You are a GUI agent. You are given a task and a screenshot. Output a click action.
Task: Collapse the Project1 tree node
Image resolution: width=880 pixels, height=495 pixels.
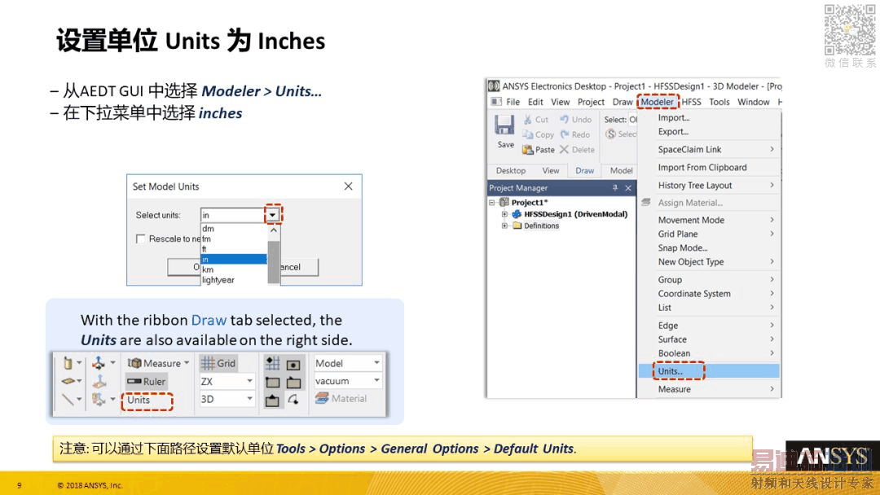pyautogui.click(x=492, y=203)
